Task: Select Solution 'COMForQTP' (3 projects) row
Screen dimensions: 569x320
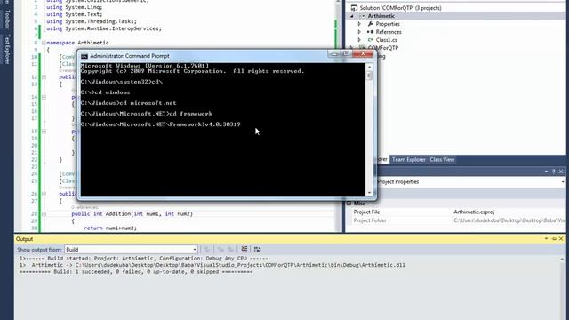Action: point(400,8)
